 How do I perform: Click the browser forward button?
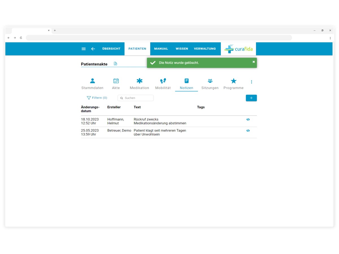[x=15, y=38]
